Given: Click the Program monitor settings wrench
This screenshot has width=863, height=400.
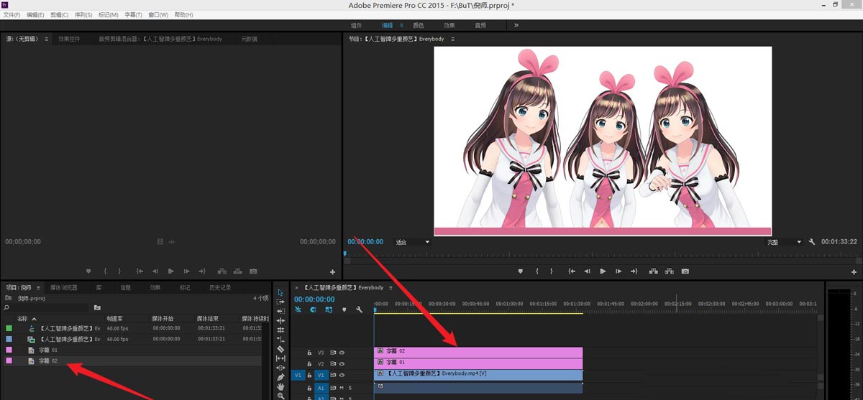Looking at the screenshot, I should click(812, 242).
